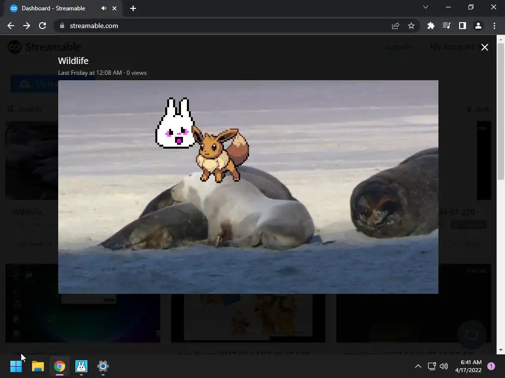
Task: View site info lock icon
Action: 62,26
